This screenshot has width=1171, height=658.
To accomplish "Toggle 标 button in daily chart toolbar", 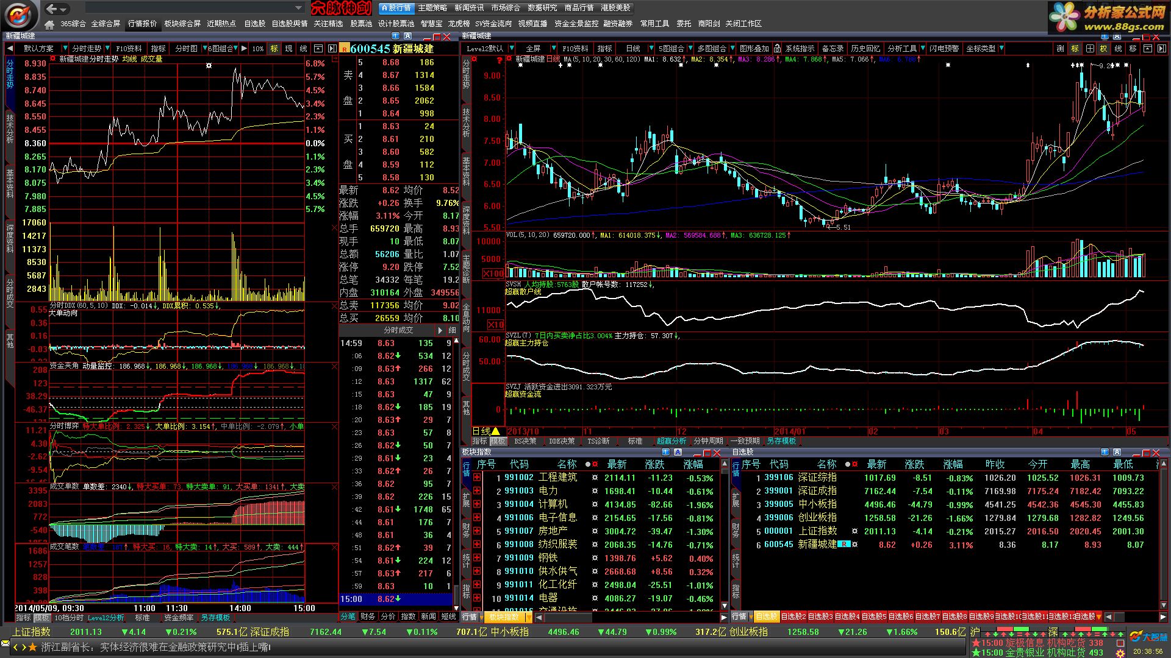I will (x=1075, y=49).
